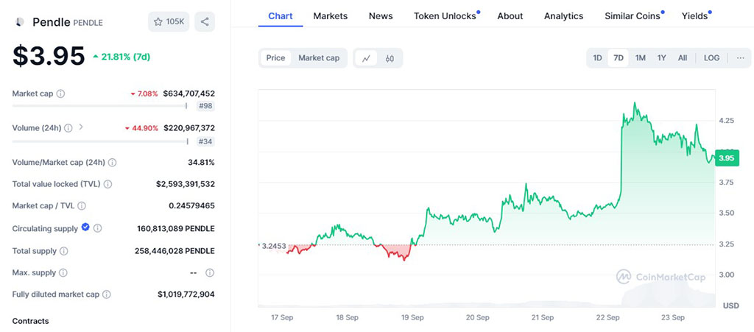Open the Similar Coins tab
754x332 pixels.
pyautogui.click(x=633, y=16)
